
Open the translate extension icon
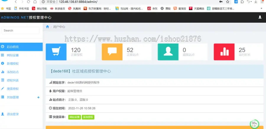[236, 2]
